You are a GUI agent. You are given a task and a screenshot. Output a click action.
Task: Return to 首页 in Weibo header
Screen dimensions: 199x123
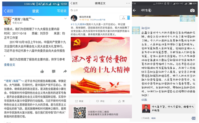click(74, 3)
